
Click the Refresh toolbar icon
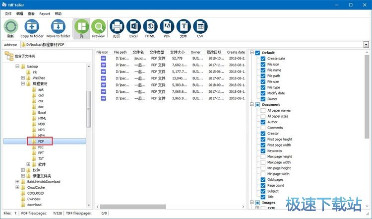coord(11,27)
